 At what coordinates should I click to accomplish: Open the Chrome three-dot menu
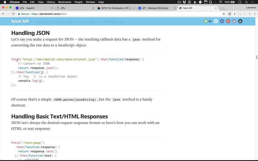(x=255, y=14)
